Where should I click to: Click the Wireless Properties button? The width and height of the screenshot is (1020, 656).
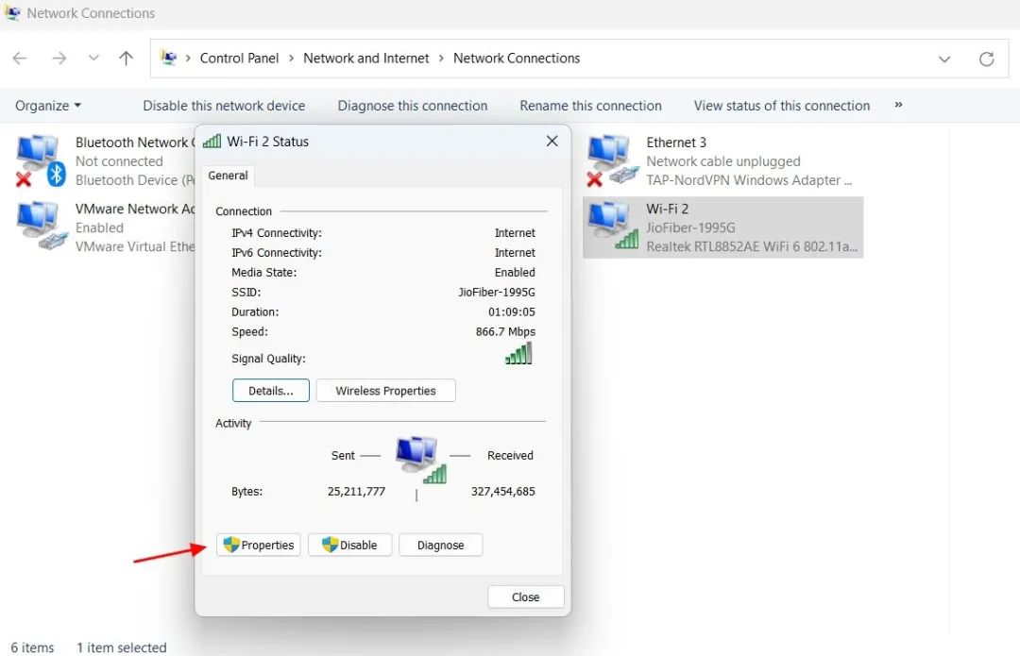(x=385, y=390)
